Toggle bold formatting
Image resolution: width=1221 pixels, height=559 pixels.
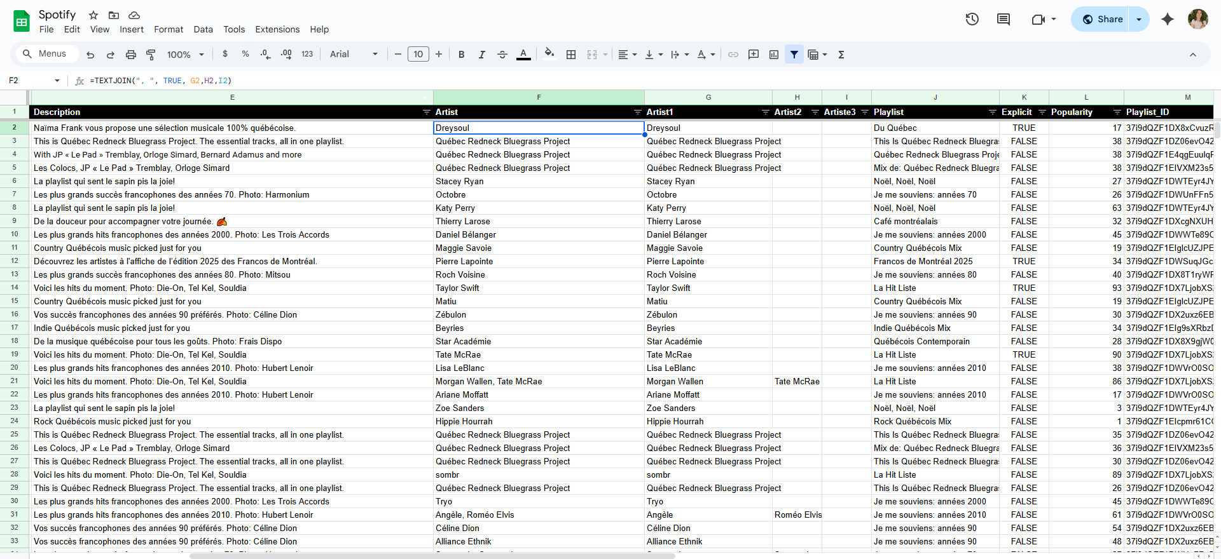click(x=462, y=55)
